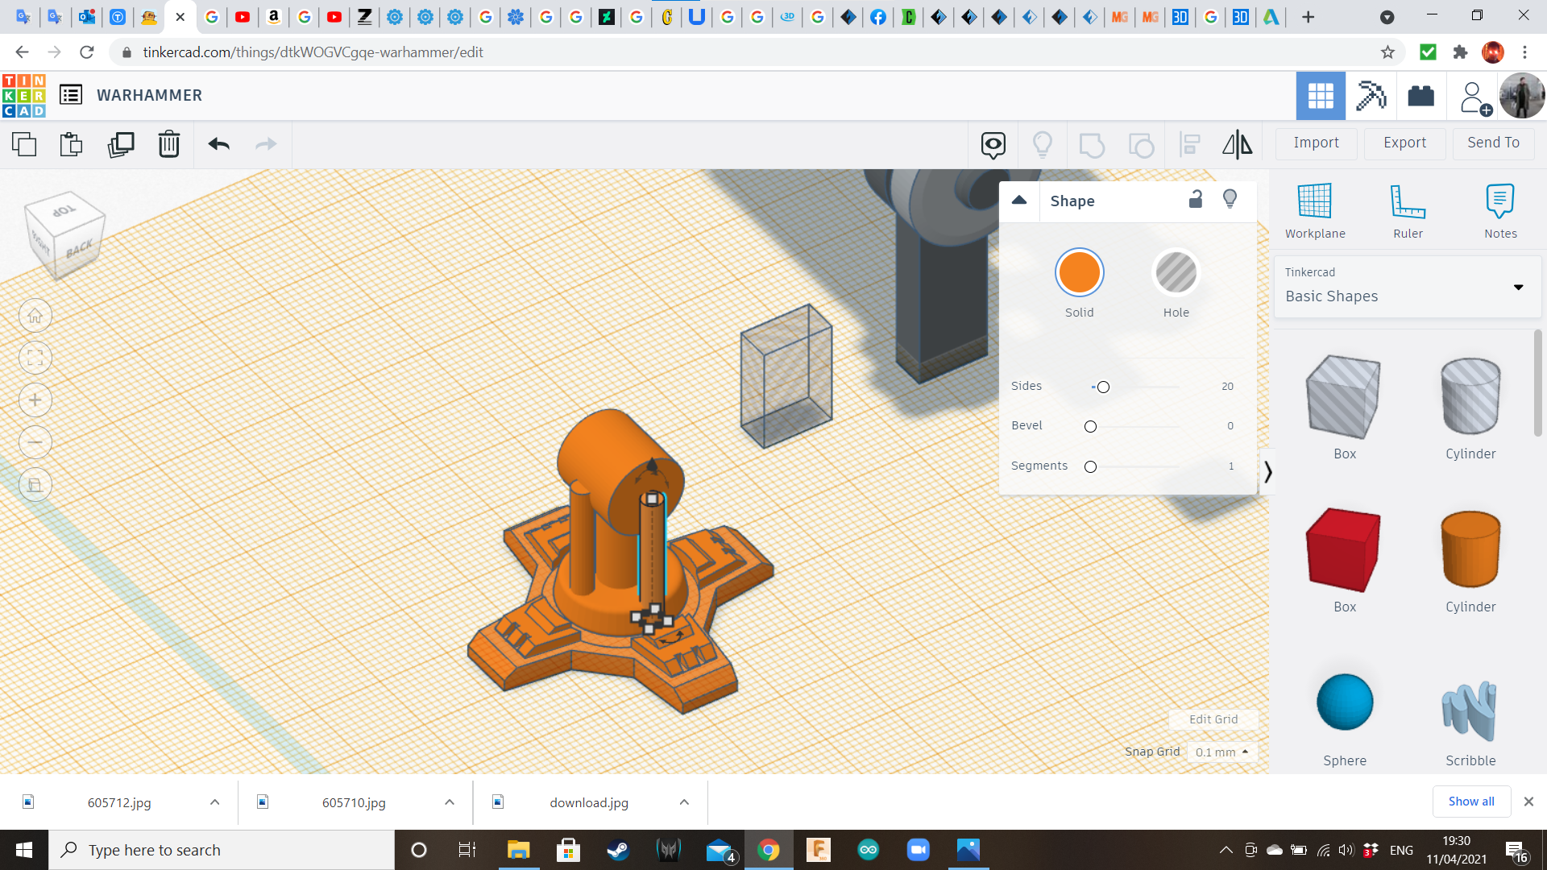Image resolution: width=1547 pixels, height=870 pixels.
Task: Adjust the Sides slider handle
Action: (x=1103, y=387)
